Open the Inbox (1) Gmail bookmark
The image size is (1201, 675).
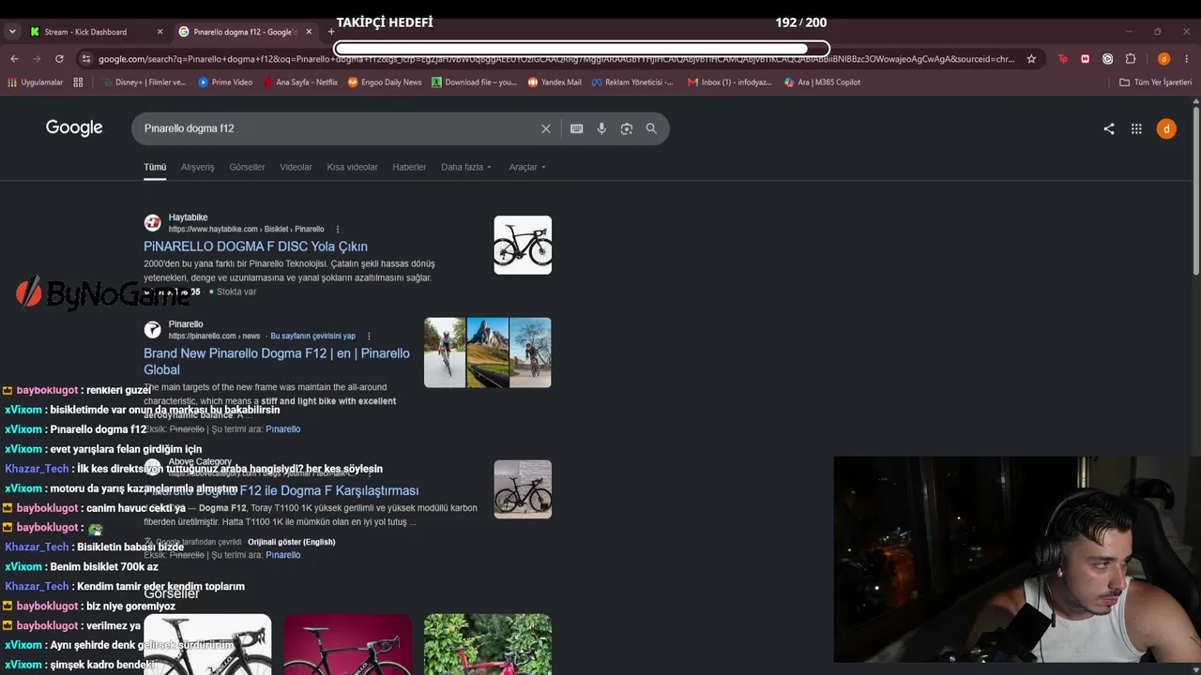pyautogui.click(x=729, y=82)
